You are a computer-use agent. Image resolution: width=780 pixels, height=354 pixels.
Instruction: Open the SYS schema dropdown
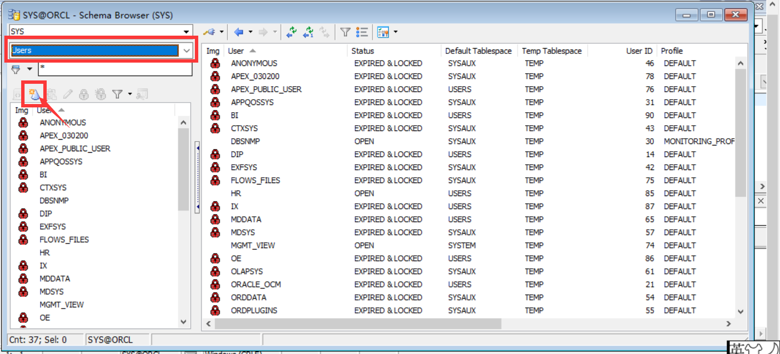pyautogui.click(x=186, y=31)
